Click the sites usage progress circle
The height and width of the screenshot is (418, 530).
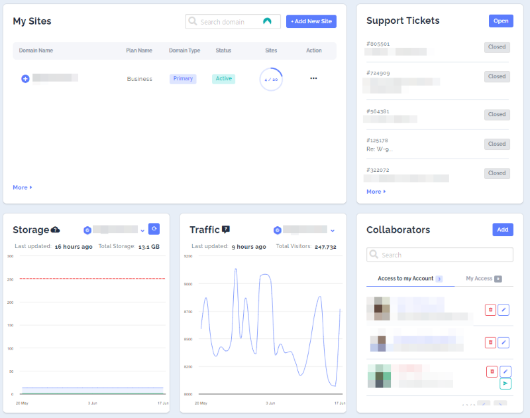[271, 79]
